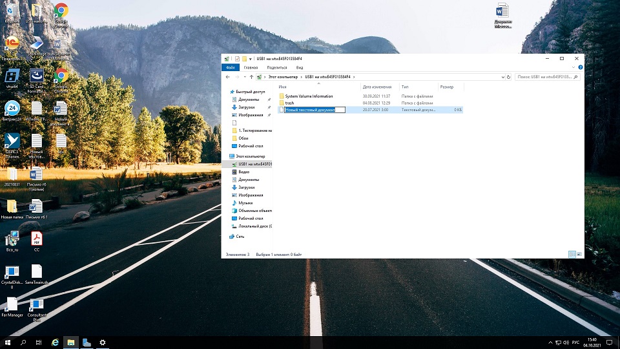Open the CrystalDiskInfo desktop icon

(x=12, y=273)
